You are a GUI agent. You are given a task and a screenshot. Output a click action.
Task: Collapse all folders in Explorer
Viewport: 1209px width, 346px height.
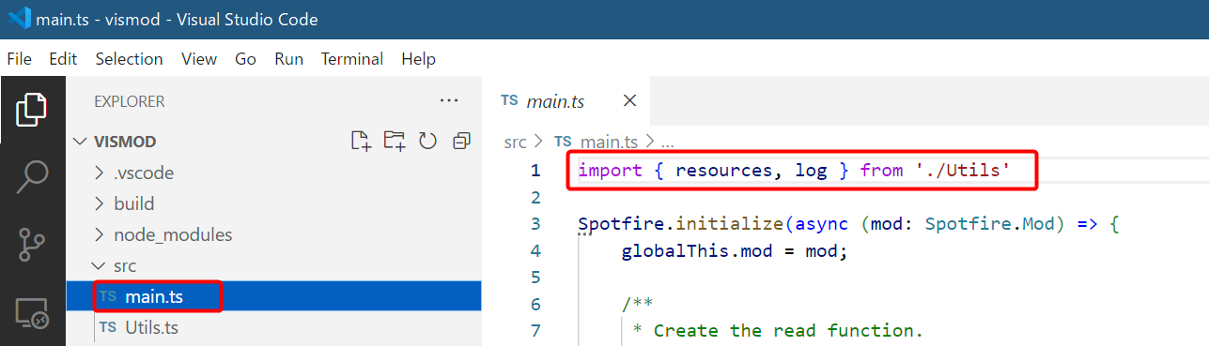461,141
